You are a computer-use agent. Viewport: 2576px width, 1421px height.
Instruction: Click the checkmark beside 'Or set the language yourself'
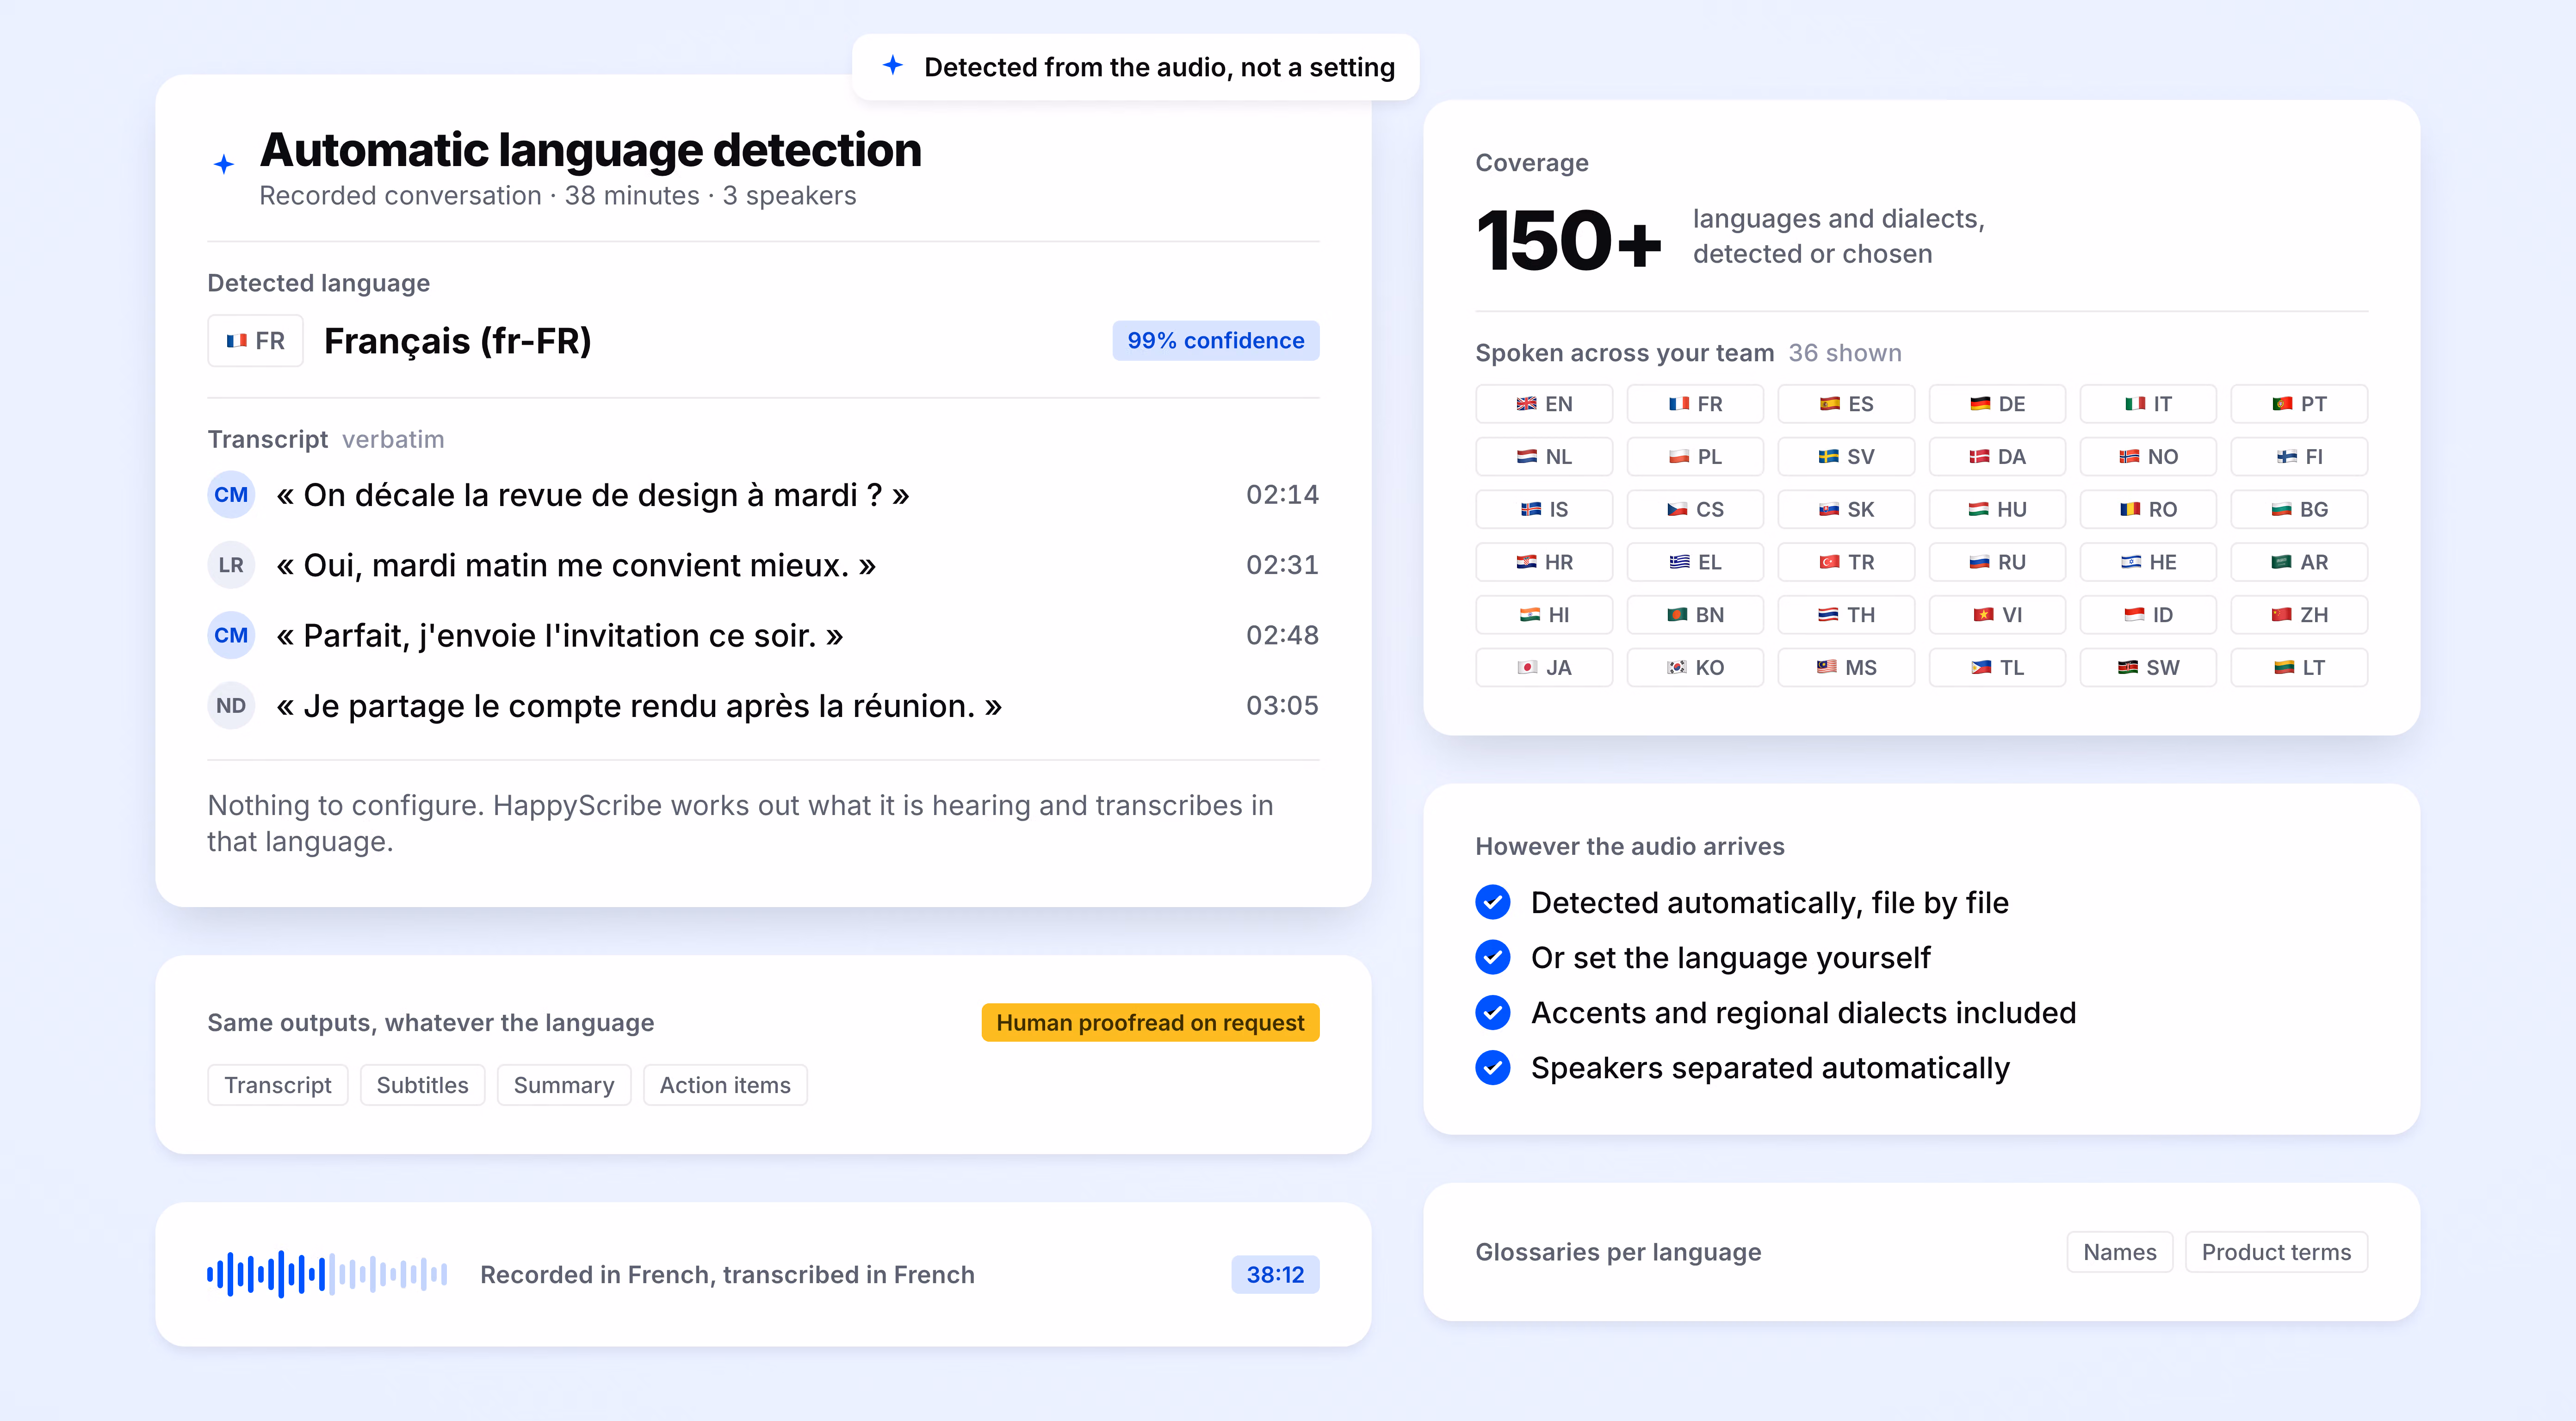[1493, 958]
